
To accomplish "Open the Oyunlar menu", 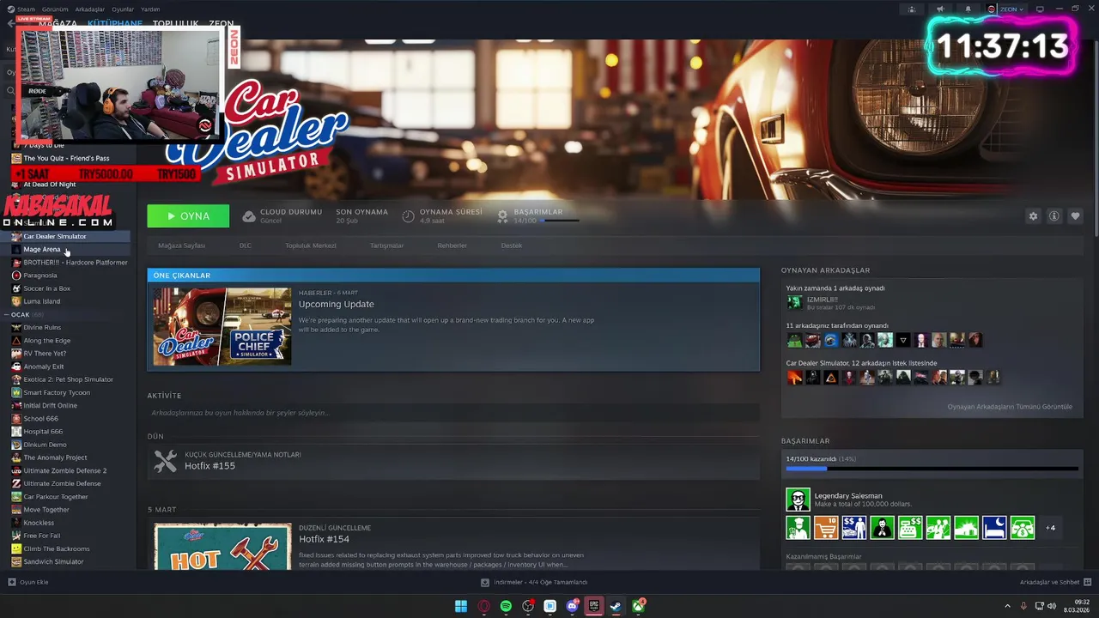I will (123, 9).
